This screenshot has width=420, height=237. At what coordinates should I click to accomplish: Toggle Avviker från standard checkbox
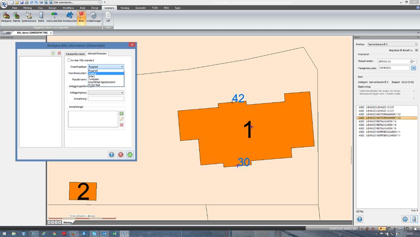point(69,60)
